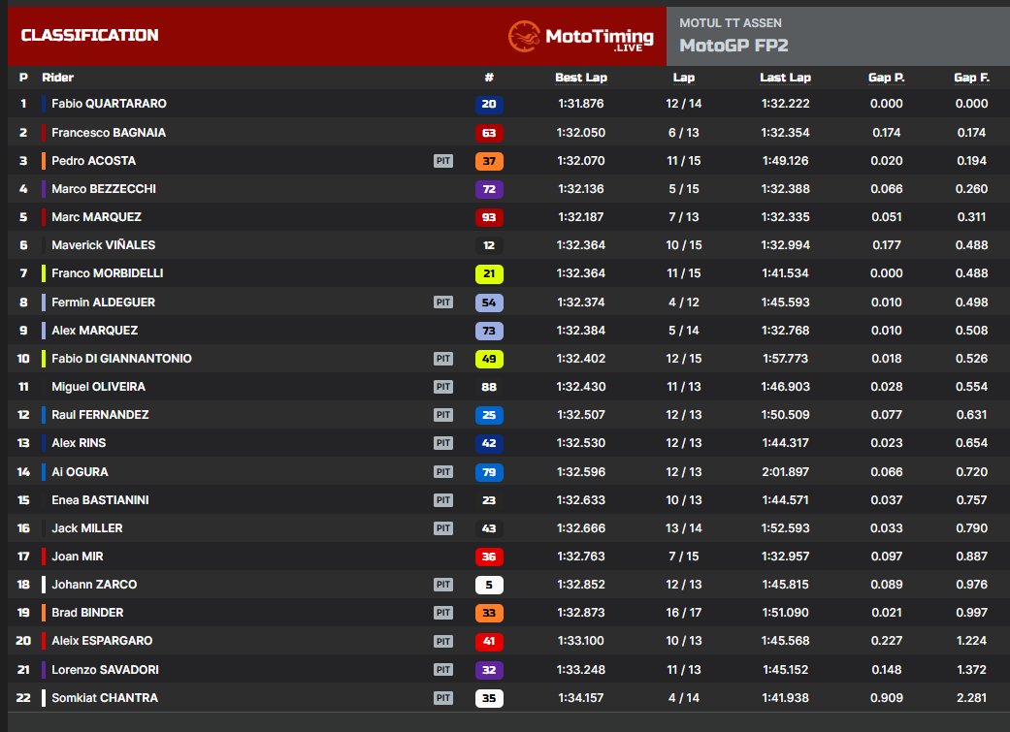Select rider Maverick VIÑALES
Screen dimensions: 1010x732
[103, 245]
